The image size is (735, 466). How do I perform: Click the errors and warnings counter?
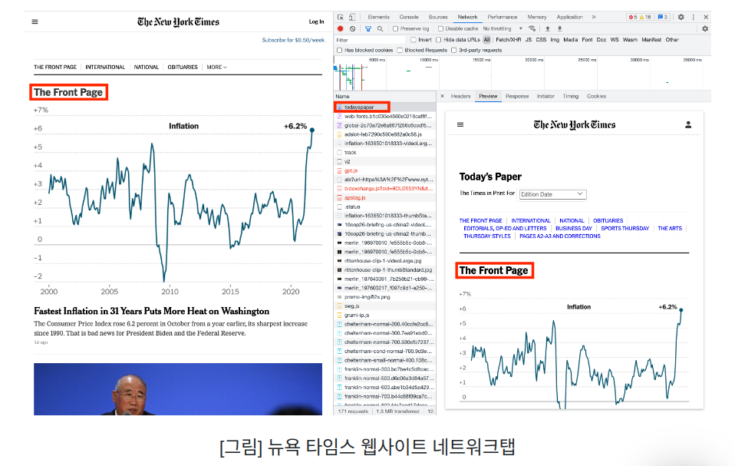(640, 17)
